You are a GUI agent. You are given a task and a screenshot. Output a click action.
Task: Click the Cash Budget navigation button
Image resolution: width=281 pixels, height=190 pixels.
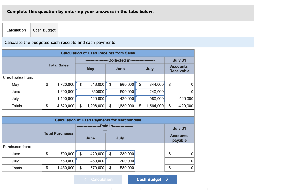coord(153,179)
